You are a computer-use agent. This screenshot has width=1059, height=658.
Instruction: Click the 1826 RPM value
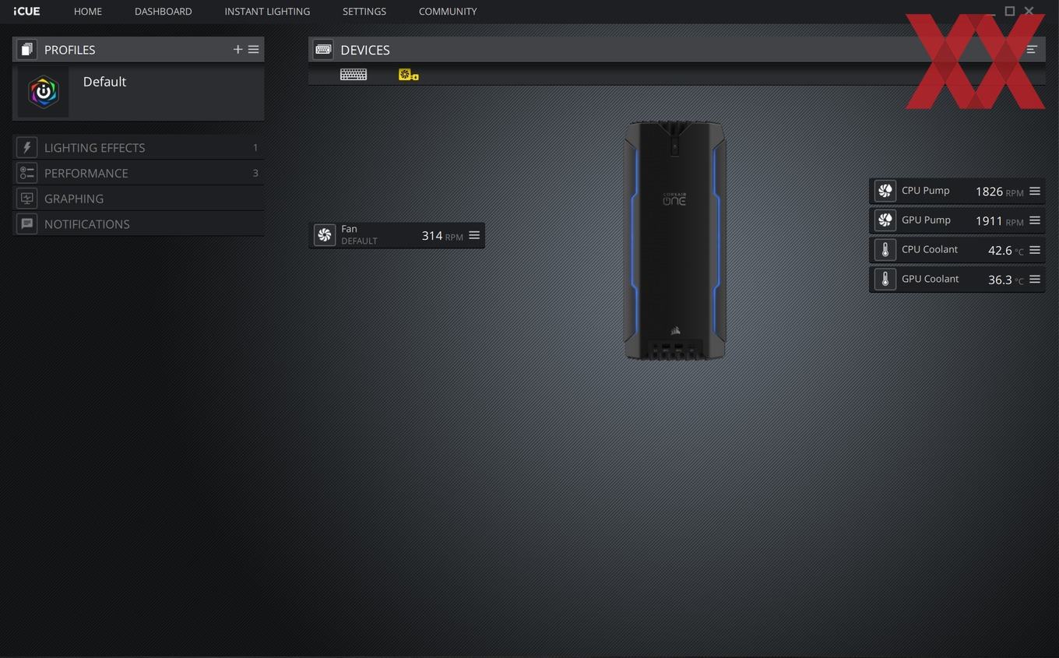tap(1000, 192)
